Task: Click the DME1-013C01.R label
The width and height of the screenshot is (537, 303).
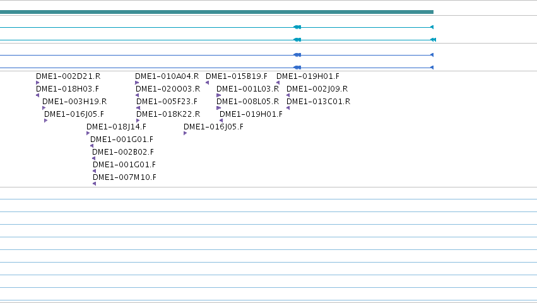Action: pos(318,102)
